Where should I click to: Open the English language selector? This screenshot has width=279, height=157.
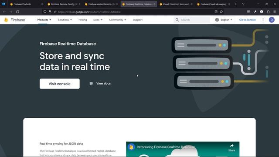[x=224, y=20]
